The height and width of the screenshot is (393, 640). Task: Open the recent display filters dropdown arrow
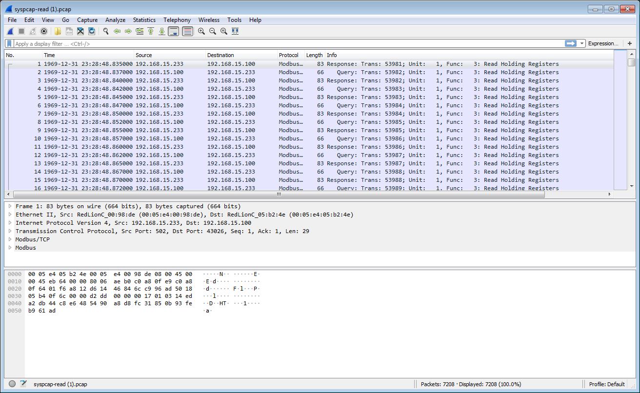click(x=582, y=43)
